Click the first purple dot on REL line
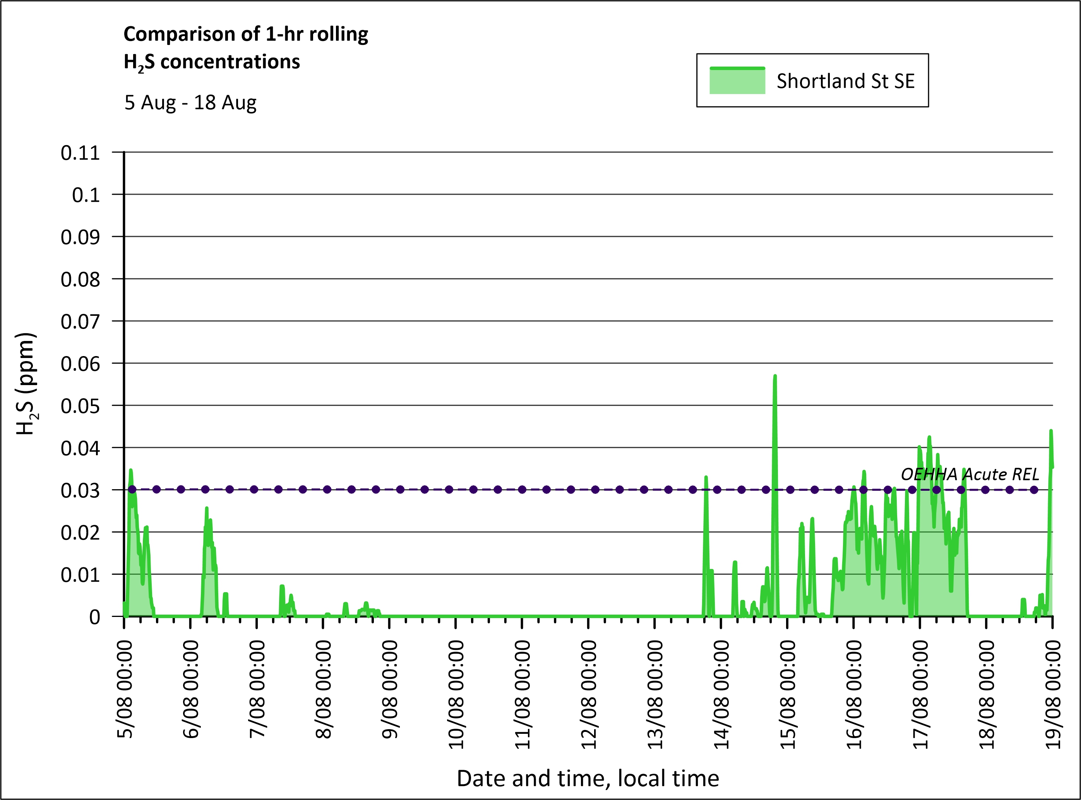The height and width of the screenshot is (800, 1081). pos(132,490)
